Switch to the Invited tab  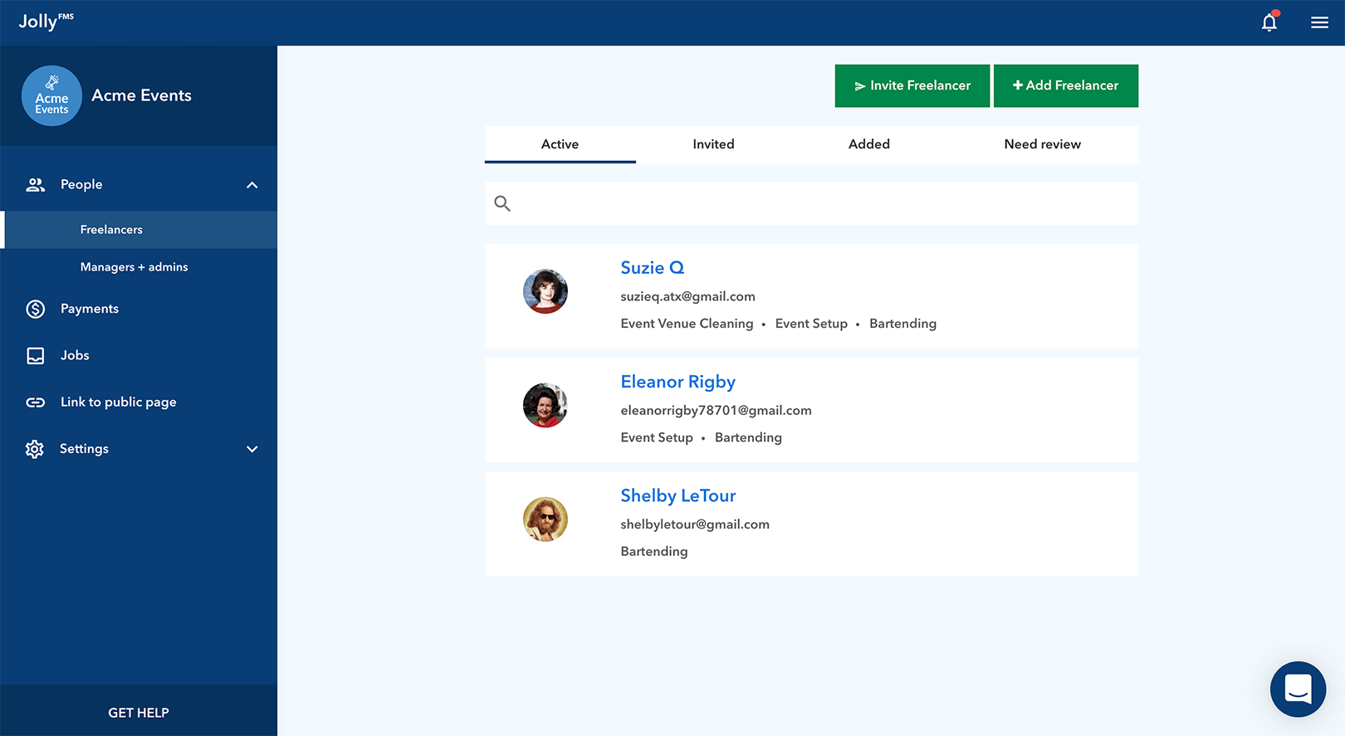(x=713, y=144)
